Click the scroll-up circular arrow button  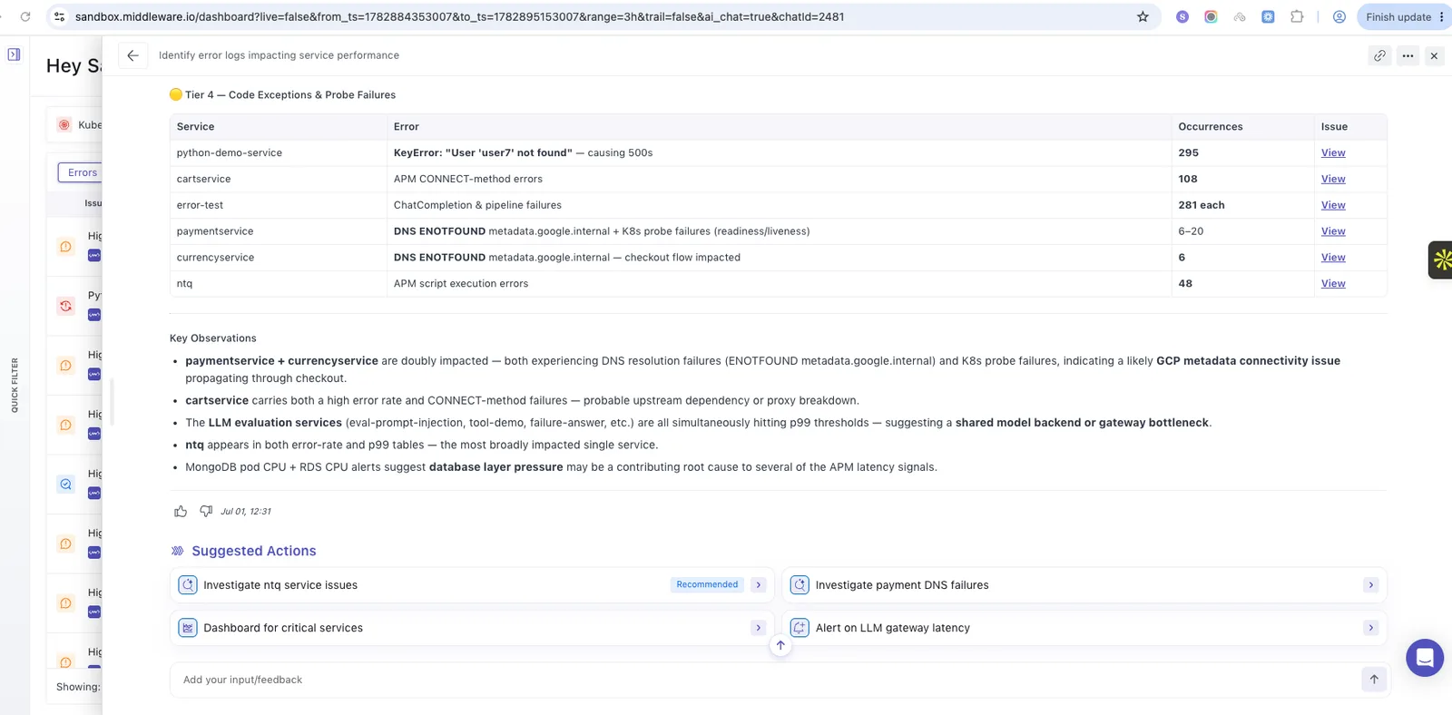coord(780,645)
